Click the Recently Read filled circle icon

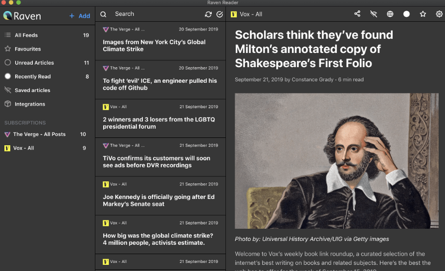point(8,76)
